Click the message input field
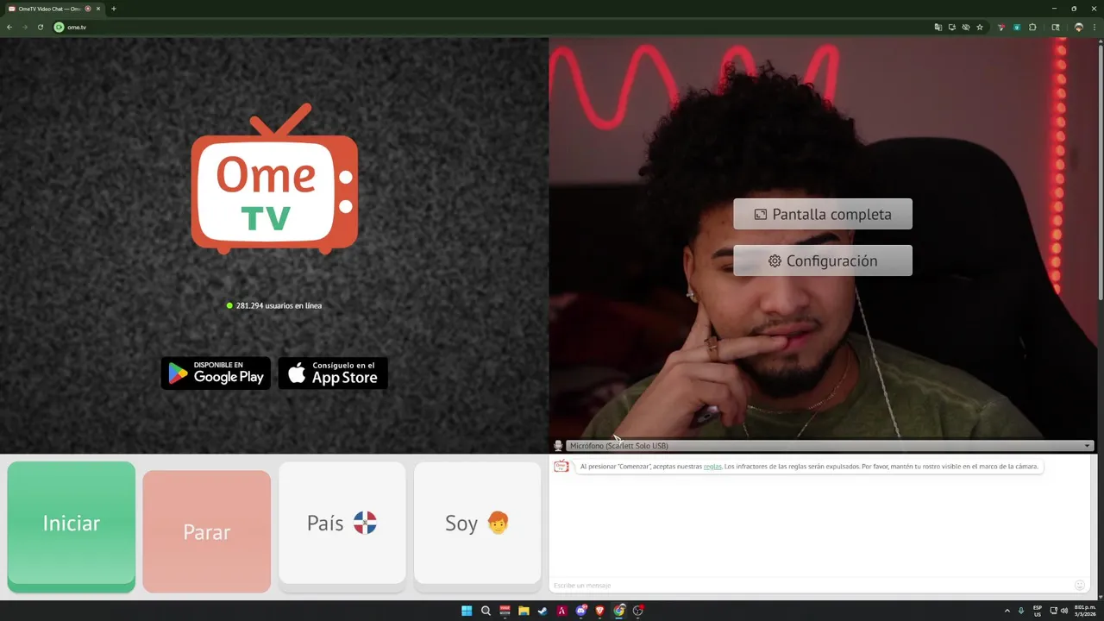This screenshot has height=621, width=1104. point(811,586)
